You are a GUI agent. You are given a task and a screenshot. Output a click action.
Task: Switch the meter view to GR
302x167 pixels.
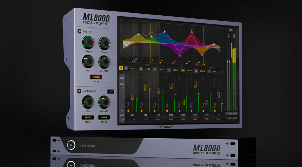pyautogui.click(x=232, y=114)
